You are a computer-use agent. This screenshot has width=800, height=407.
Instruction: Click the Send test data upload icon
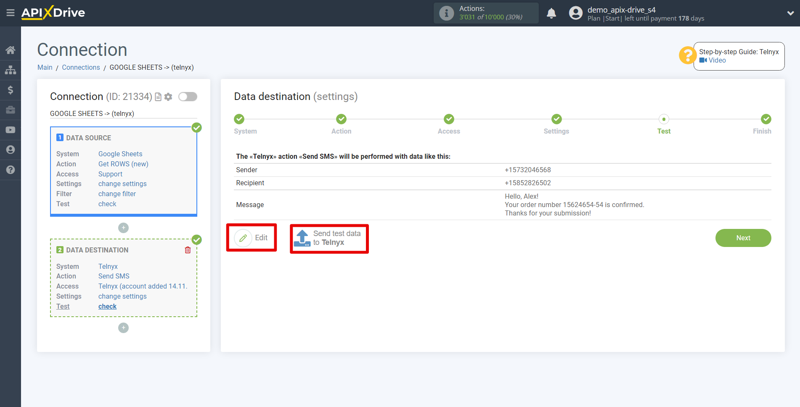(302, 238)
